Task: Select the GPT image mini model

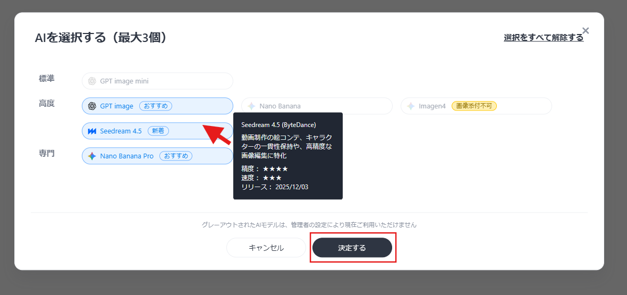Action: [158, 81]
